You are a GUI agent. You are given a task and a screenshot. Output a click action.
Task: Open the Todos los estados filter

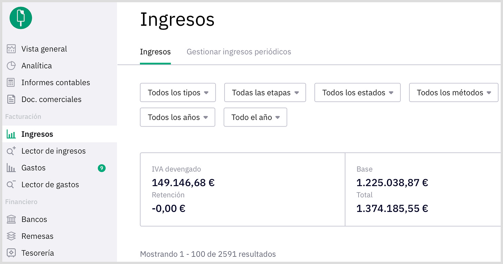[357, 92]
